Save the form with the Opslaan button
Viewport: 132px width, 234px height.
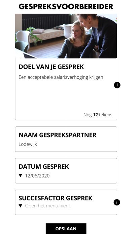66,229
